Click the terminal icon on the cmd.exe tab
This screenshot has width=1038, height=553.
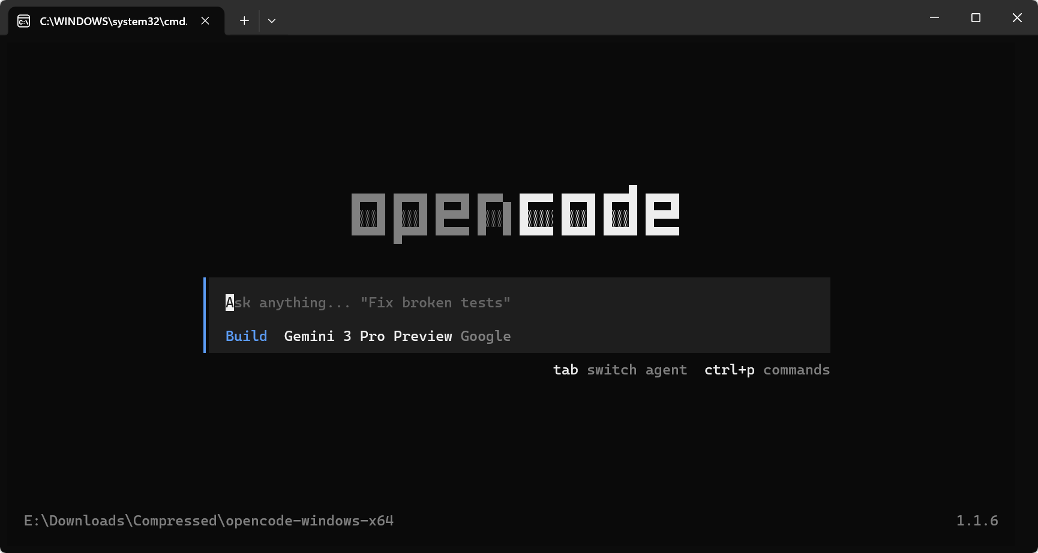[x=23, y=20]
